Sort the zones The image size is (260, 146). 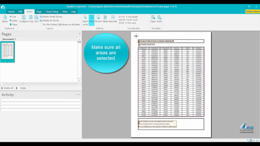(36, 19)
